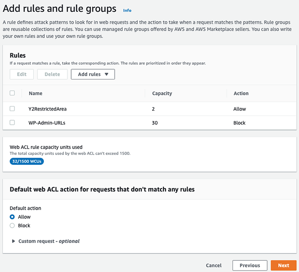Click the Web ACL rule capacity units used label
Screen dimensions: 299x272
pyautogui.click(x=46, y=147)
